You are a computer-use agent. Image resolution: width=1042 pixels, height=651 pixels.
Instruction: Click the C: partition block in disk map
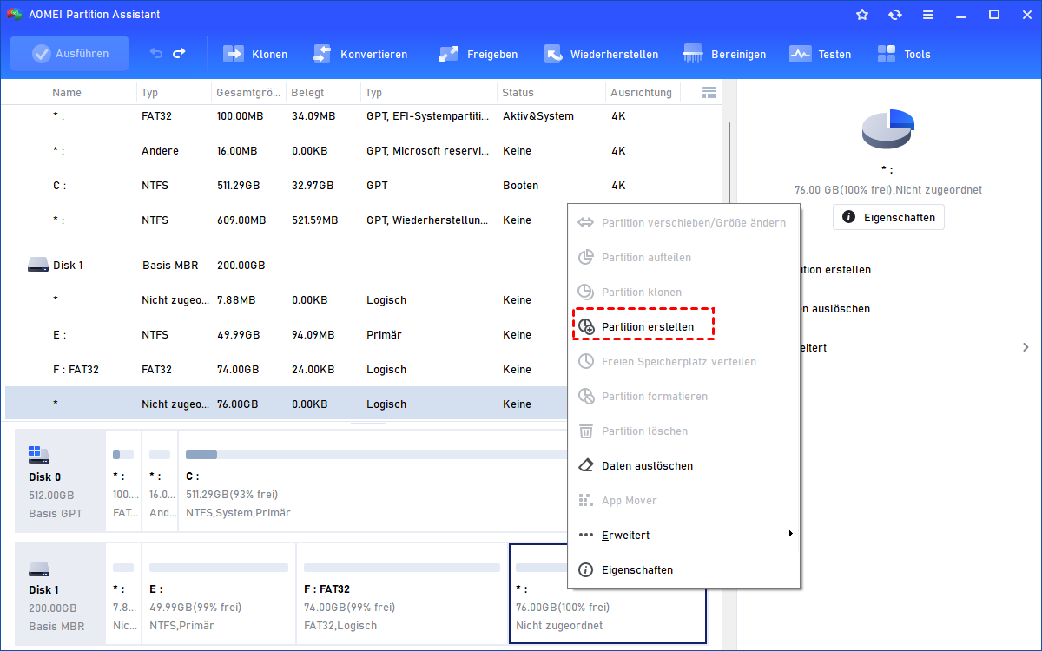point(373,480)
